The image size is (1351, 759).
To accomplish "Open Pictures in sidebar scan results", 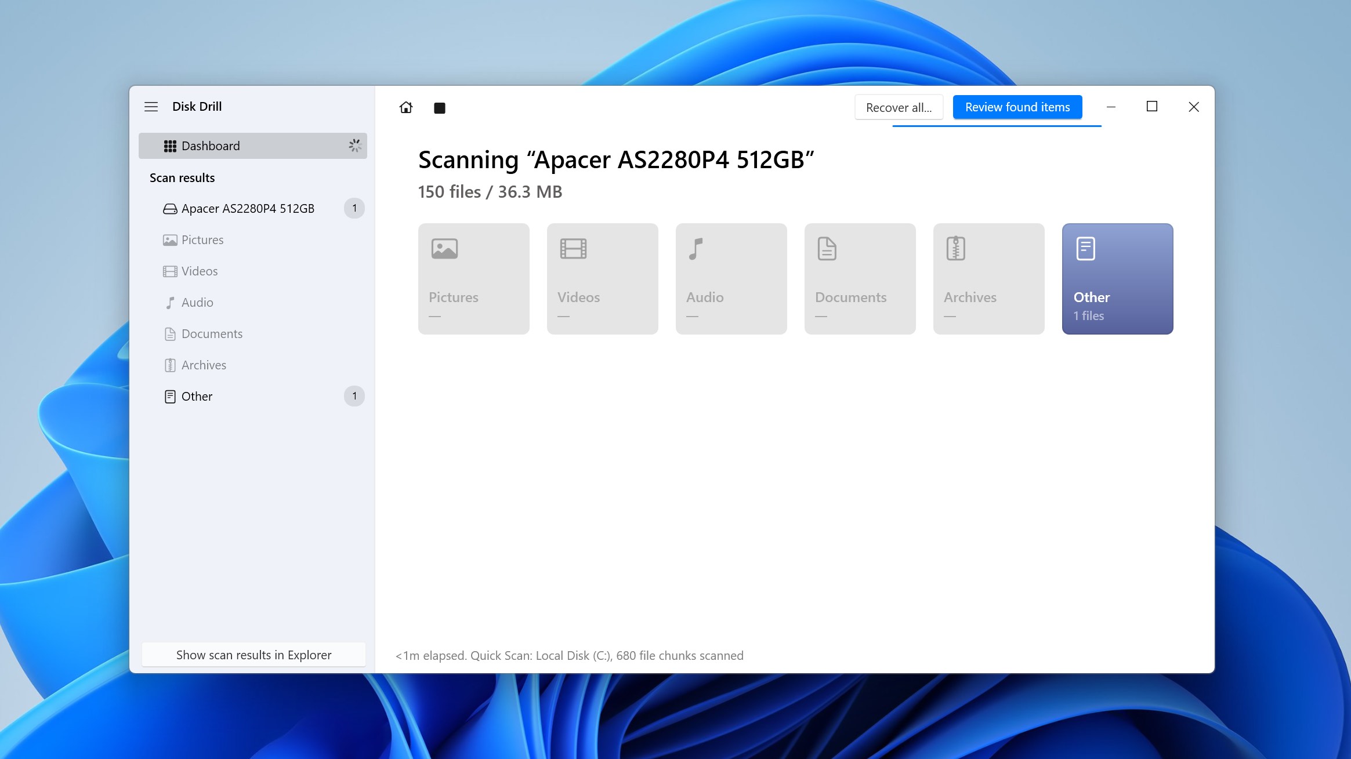I will click(x=202, y=239).
